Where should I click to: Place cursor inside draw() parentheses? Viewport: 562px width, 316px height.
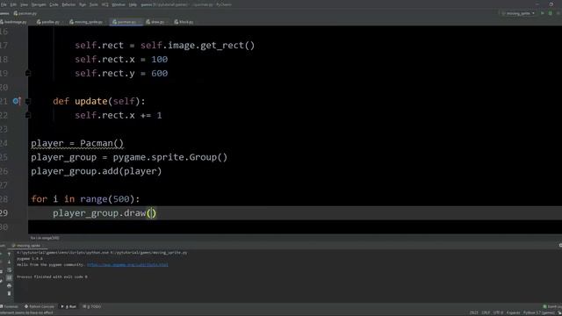[x=151, y=213]
